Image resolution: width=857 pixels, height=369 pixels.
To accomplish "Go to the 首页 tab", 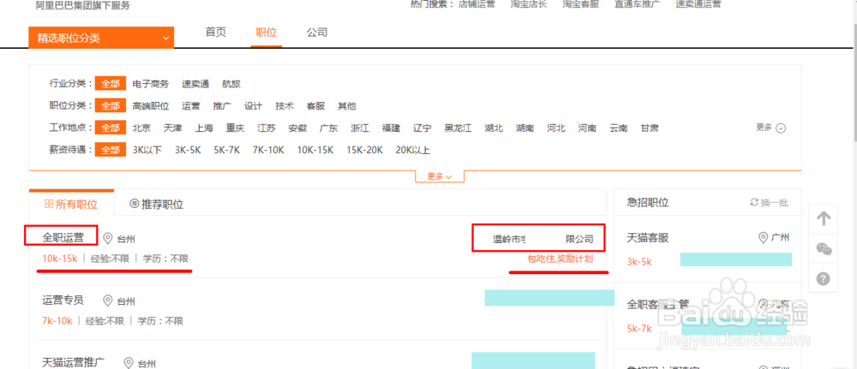I will click(215, 33).
